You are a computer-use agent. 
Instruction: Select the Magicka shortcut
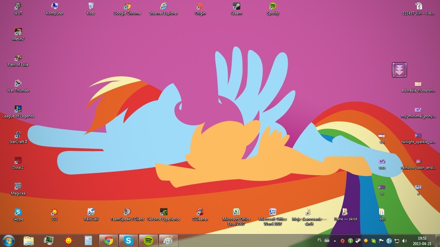click(18, 189)
